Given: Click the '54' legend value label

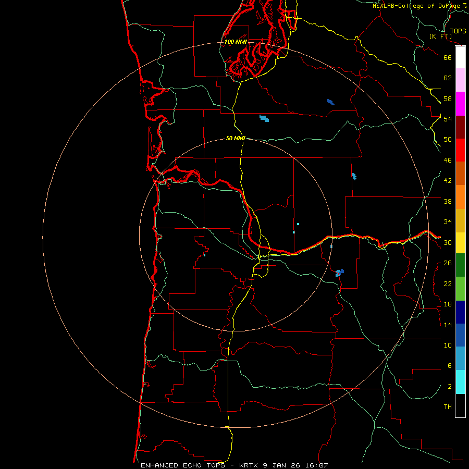Looking at the screenshot, I should click(x=448, y=119).
